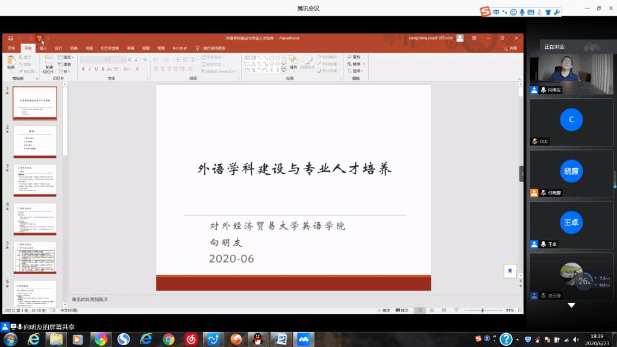Toggle the comments (批注) pane in status bar
Viewport: 617px width, 347px height.
(x=402, y=310)
